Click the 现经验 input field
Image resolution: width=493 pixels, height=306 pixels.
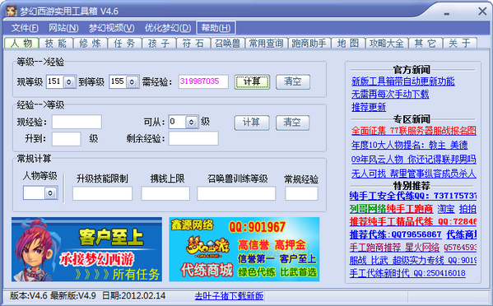77,122
